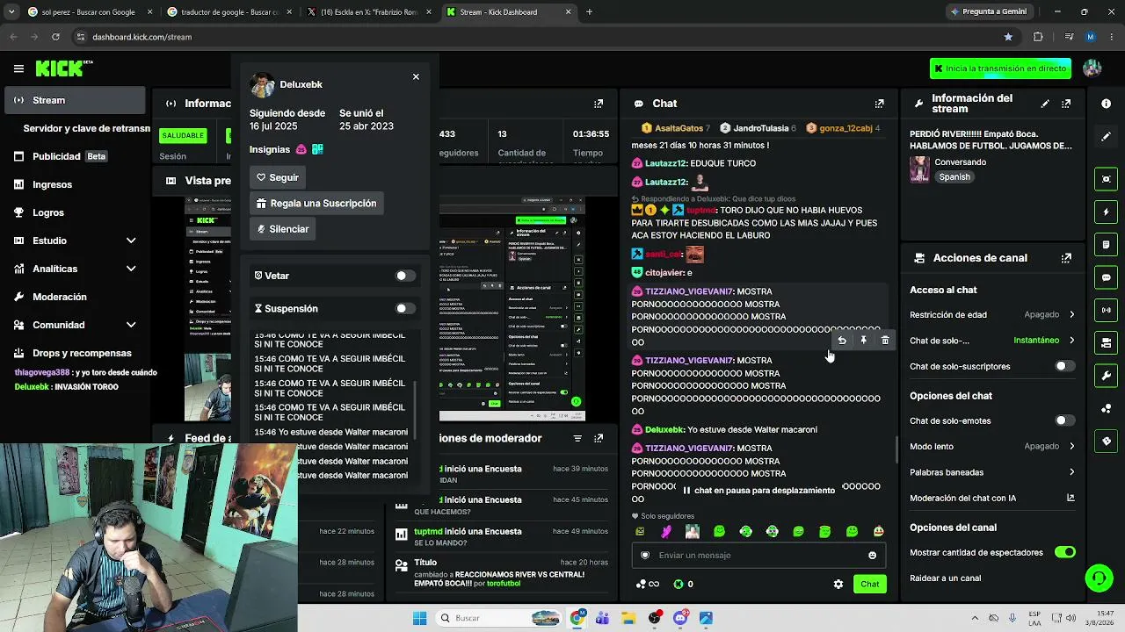Toggle the Vetar switch for Deluxebk
Image resolution: width=1125 pixels, height=632 pixels.
click(404, 276)
